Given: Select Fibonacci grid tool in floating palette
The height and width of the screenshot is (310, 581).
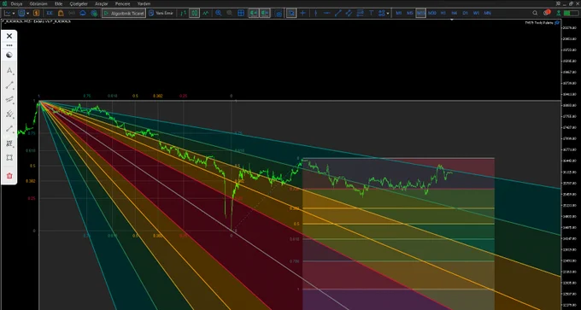Looking at the screenshot, I should pyautogui.click(x=9, y=143).
